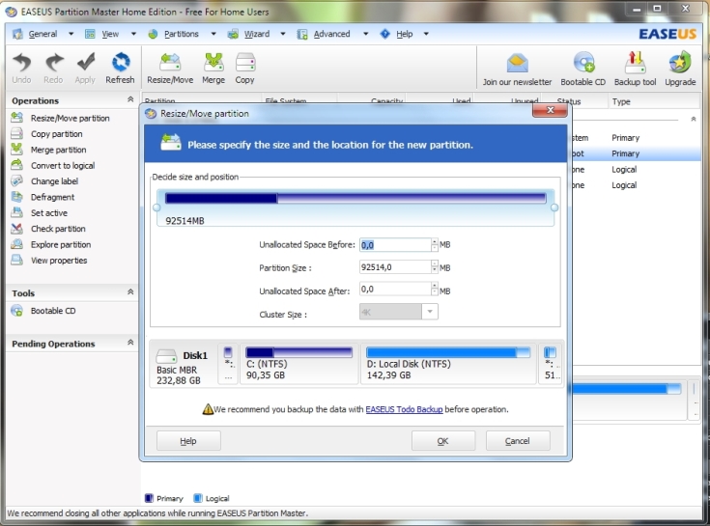Viewport: 710px width, 526px height.
Task: Close the Resize/Move partition dialog
Action: click(x=551, y=110)
